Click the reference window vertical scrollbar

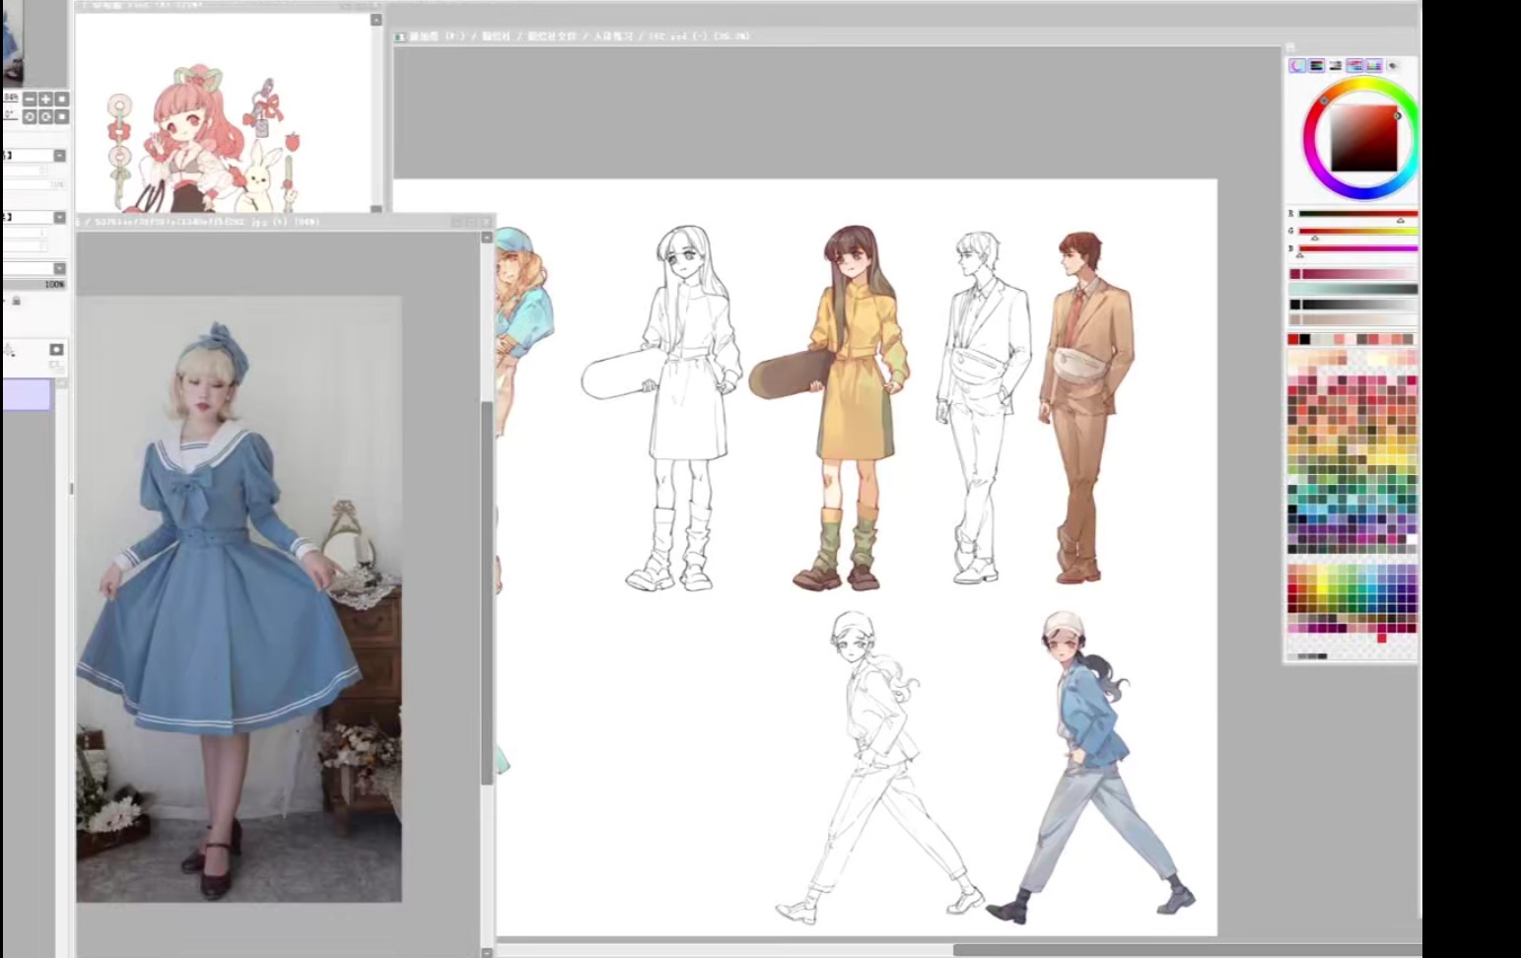[487, 591]
